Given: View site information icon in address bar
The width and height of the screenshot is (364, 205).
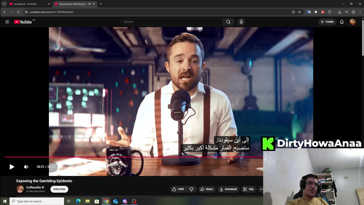Looking at the screenshot, I should click(26, 12).
